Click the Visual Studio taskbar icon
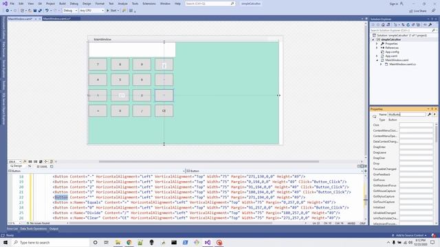440x247 pixels. point(208,242)
